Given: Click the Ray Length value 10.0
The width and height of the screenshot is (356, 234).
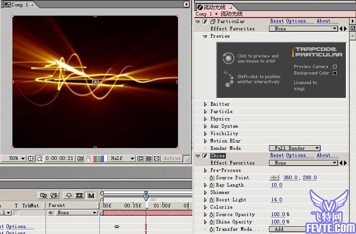Looking at the screenshot, I should (276, 185).
